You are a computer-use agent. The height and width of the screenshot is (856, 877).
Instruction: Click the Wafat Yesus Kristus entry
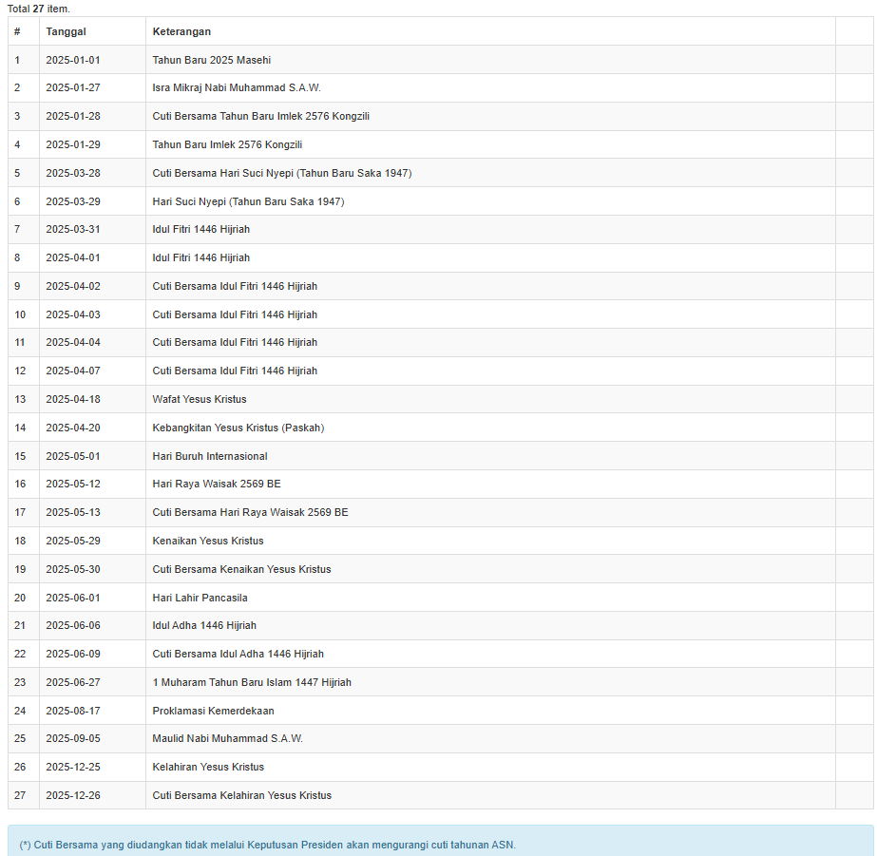pos(199,399)
